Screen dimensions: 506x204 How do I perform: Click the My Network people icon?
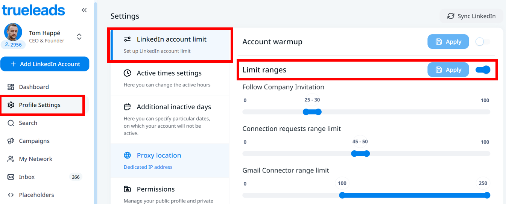point(11,159)
